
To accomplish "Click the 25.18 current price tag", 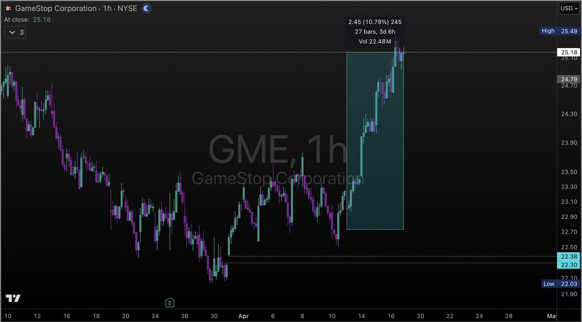I will coord(568,52).
